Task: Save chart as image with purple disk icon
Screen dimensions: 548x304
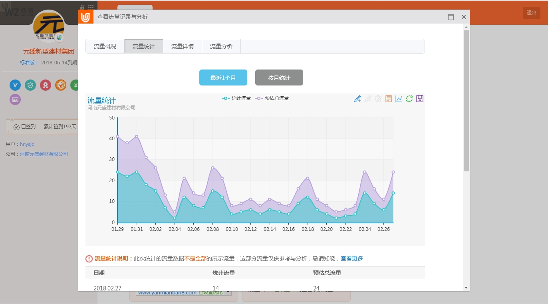Action: pos(420,99)
